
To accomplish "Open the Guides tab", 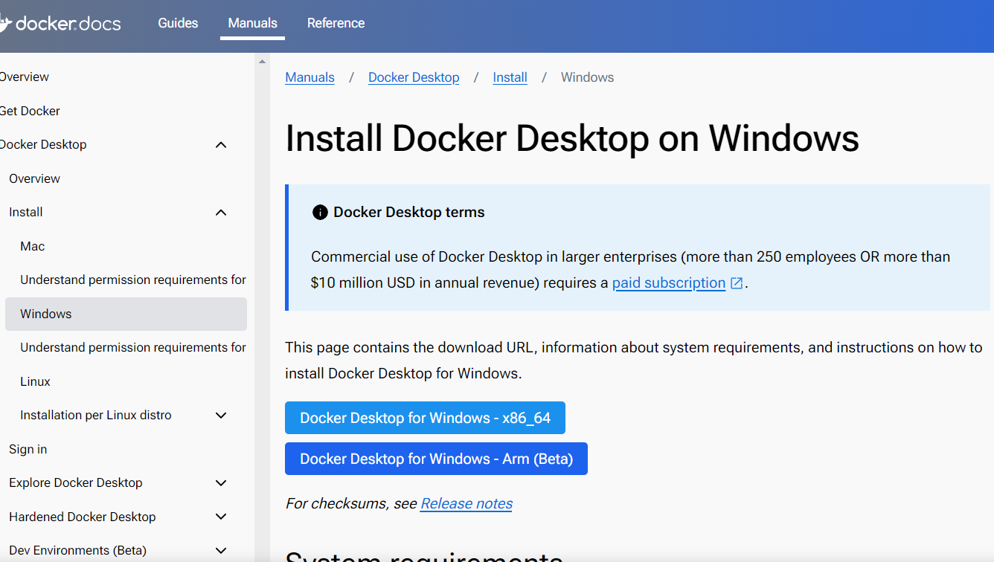I will coord(178,23).
